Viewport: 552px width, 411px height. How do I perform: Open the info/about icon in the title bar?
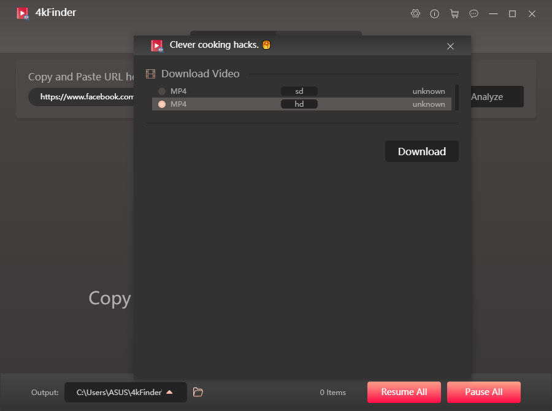(435, 13)
